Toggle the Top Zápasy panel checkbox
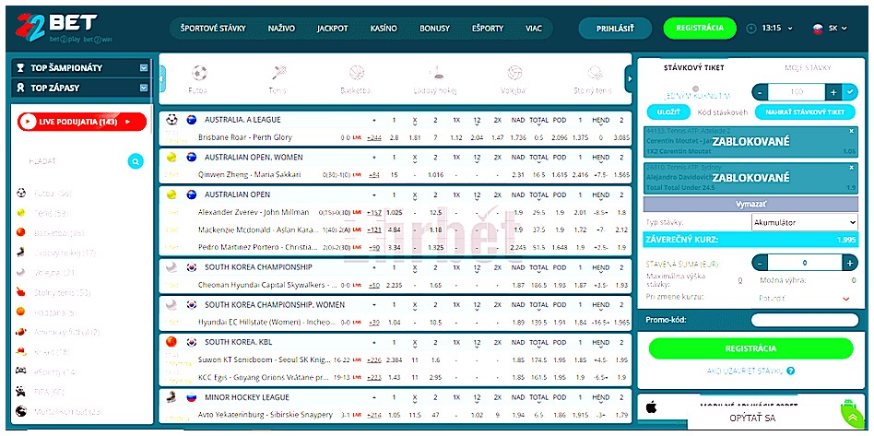 click(x=144, y=88)
